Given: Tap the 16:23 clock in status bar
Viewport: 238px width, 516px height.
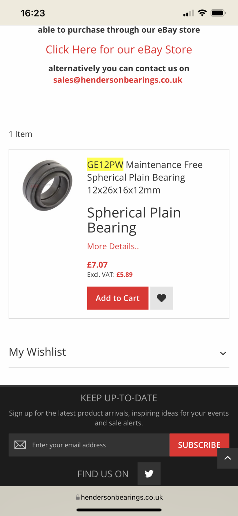Looking at the screenshot, I should (x=33, y=13).
